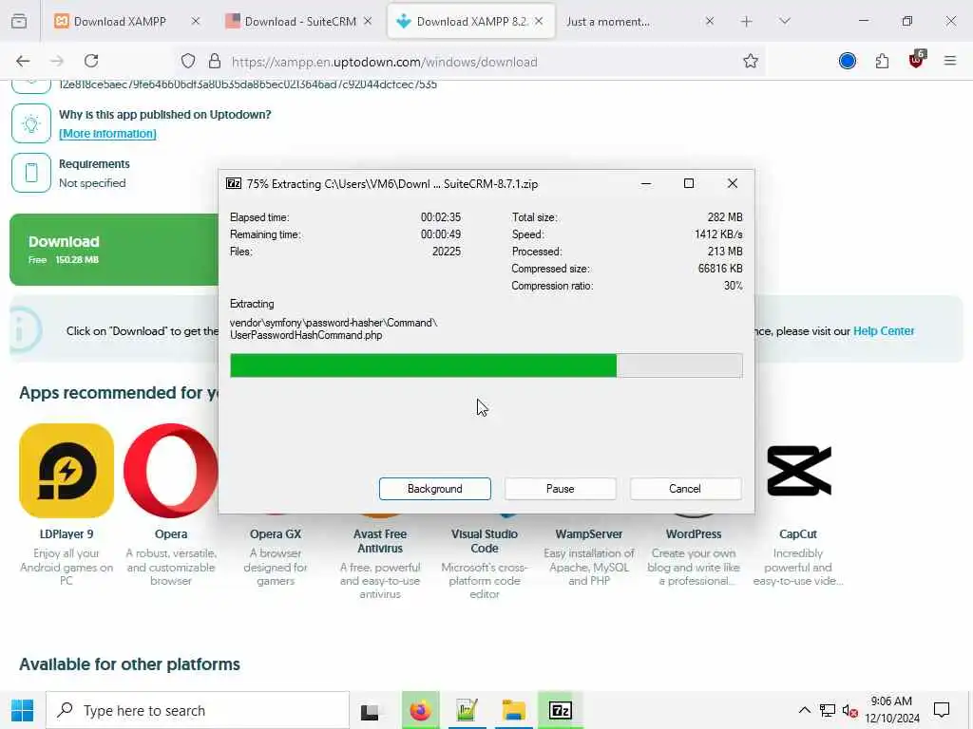Open the Opera app icon
The width and height of the screenshot is (973, 729).
[x=171, y=471]
